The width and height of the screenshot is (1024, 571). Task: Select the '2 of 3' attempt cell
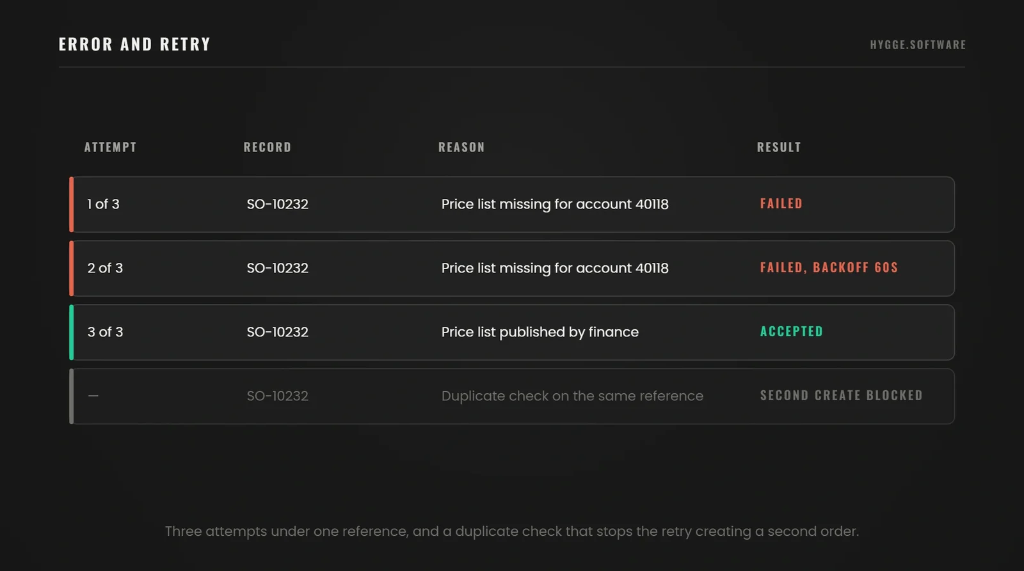tap(105, 268)
